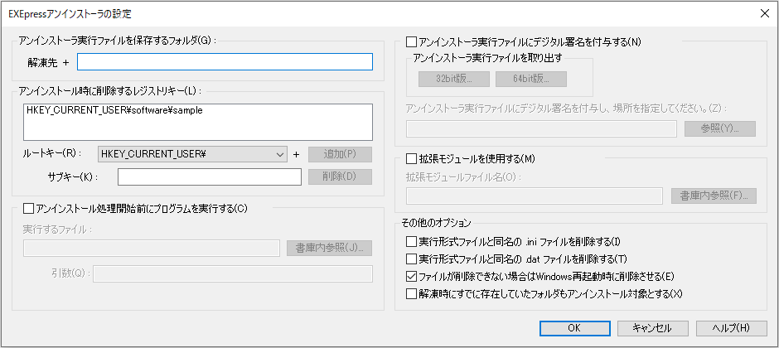Viewport: 779px width, 348px height.
Task: Click the 32bit版 button
Action: point(454,79)
